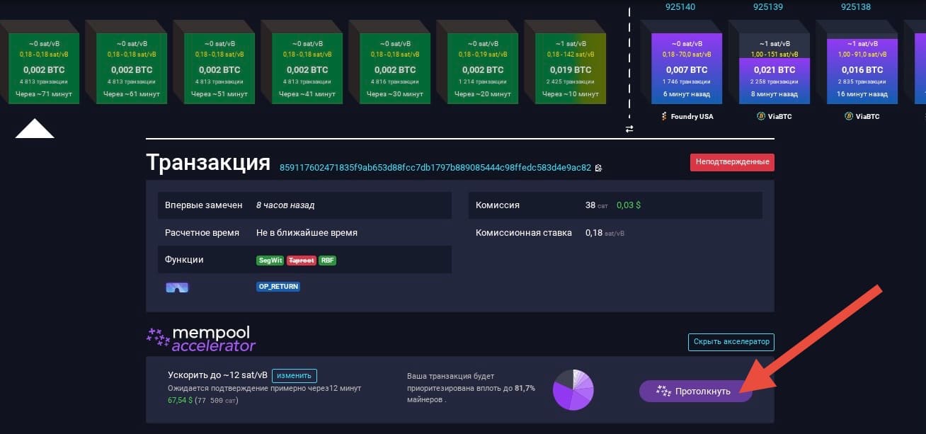This screenshot has height=434, width=926.
Task: Copy the transaction ID with clipboard icon
Action: click(598, 168)
